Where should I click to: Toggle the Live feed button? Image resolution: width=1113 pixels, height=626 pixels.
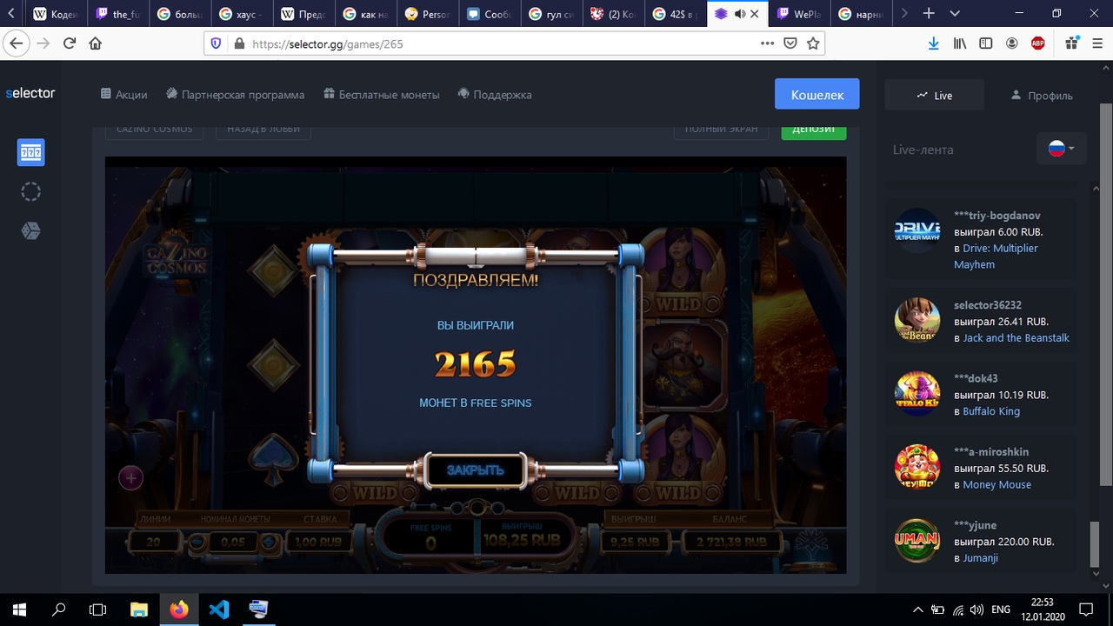[x=934, y=95]
